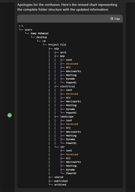The image size is (135, 192).
Task: Select the Desktop folder line
Action: pos(42,37)
